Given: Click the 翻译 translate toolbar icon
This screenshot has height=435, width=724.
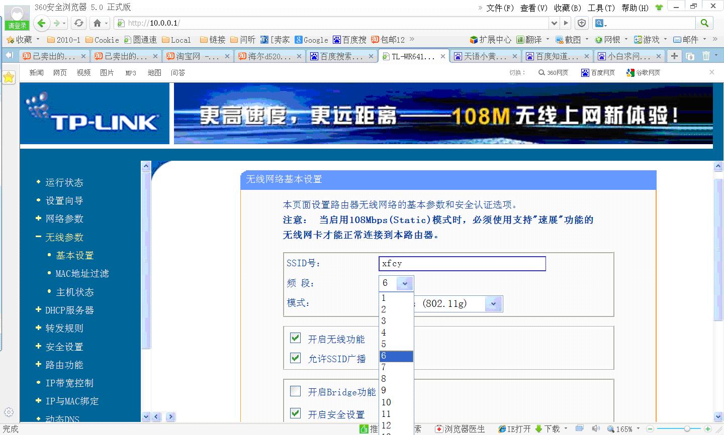Looking at the screenshot, I should pos(529,40).
